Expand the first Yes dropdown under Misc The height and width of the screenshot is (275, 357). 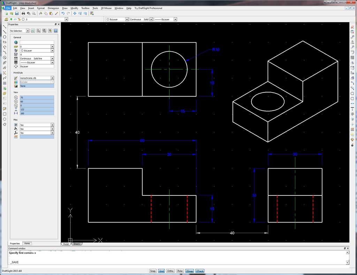click(52, 125)
